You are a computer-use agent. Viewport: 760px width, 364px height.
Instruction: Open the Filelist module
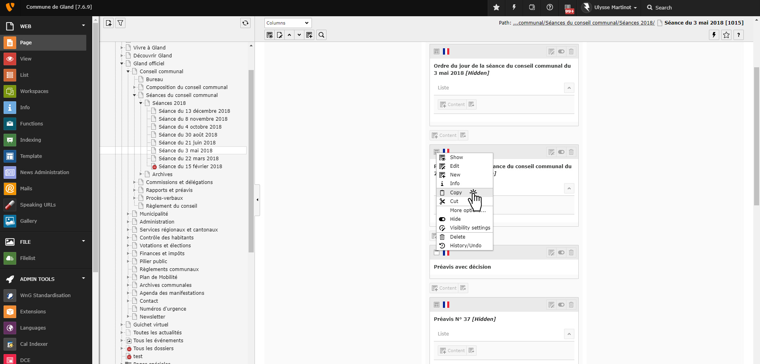click(28, 258)
